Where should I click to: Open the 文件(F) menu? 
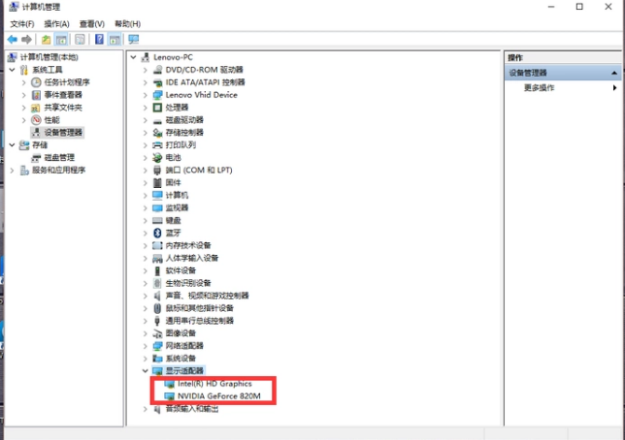click(21, 23)
